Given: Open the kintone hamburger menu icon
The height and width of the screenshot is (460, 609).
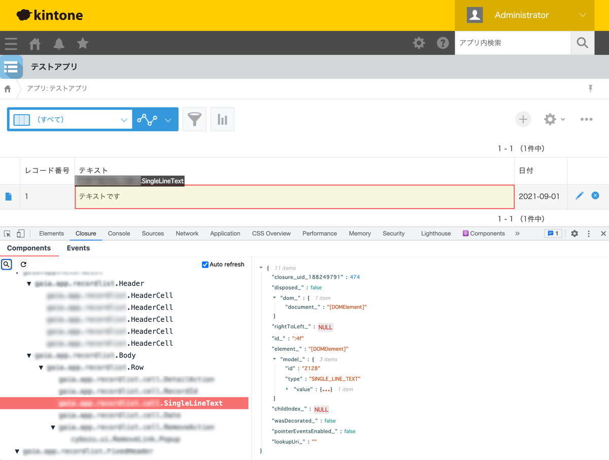Looking at the screenshot, I should pos(11,44).
